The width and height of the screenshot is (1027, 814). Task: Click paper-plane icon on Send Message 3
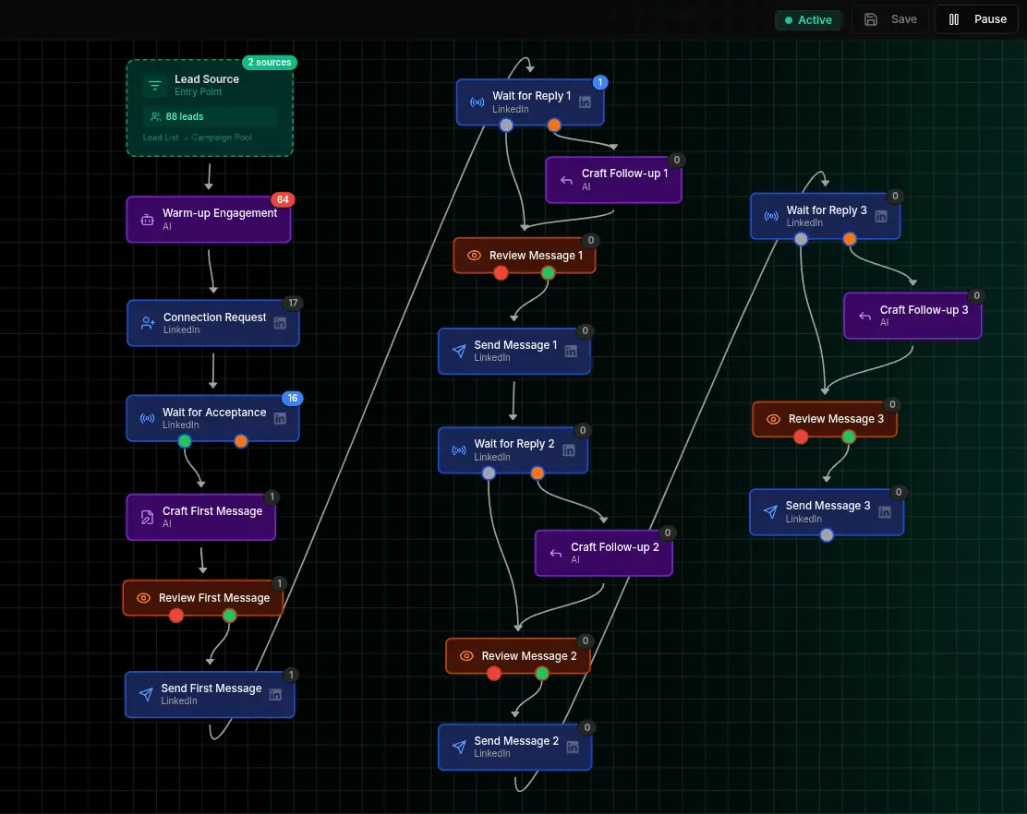tap(771, 511)
